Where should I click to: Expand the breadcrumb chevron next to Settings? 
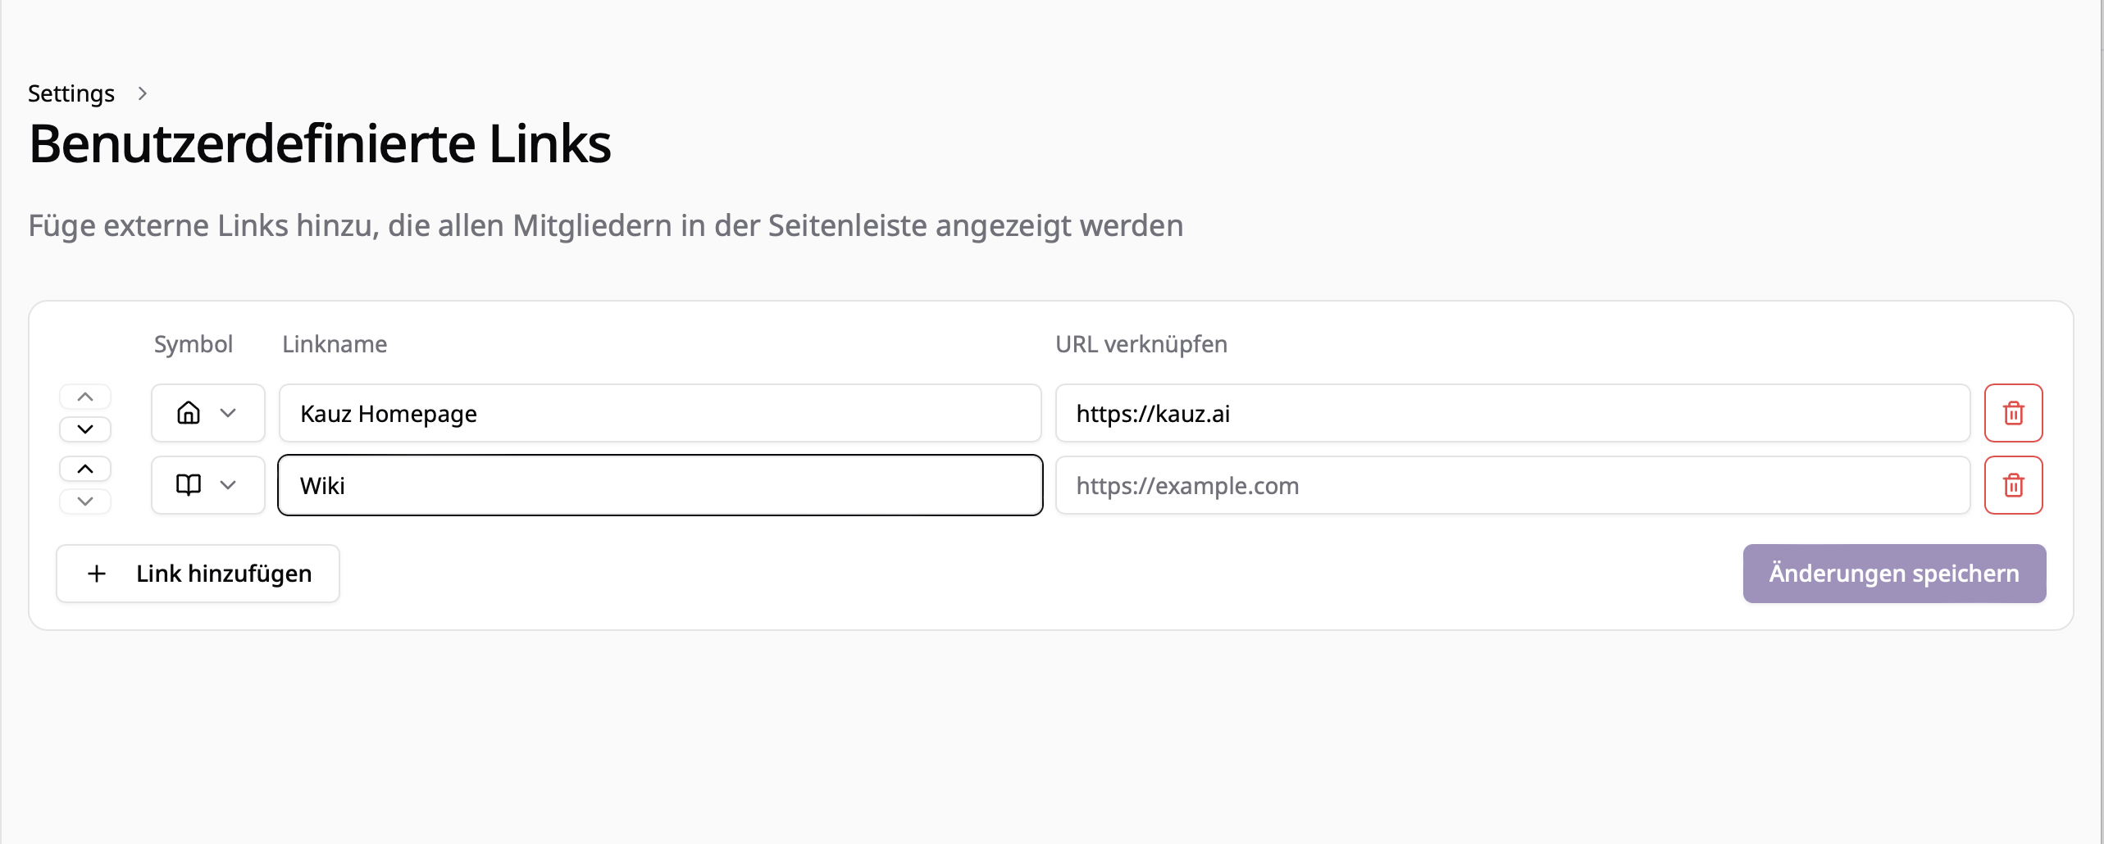(143, 93)
